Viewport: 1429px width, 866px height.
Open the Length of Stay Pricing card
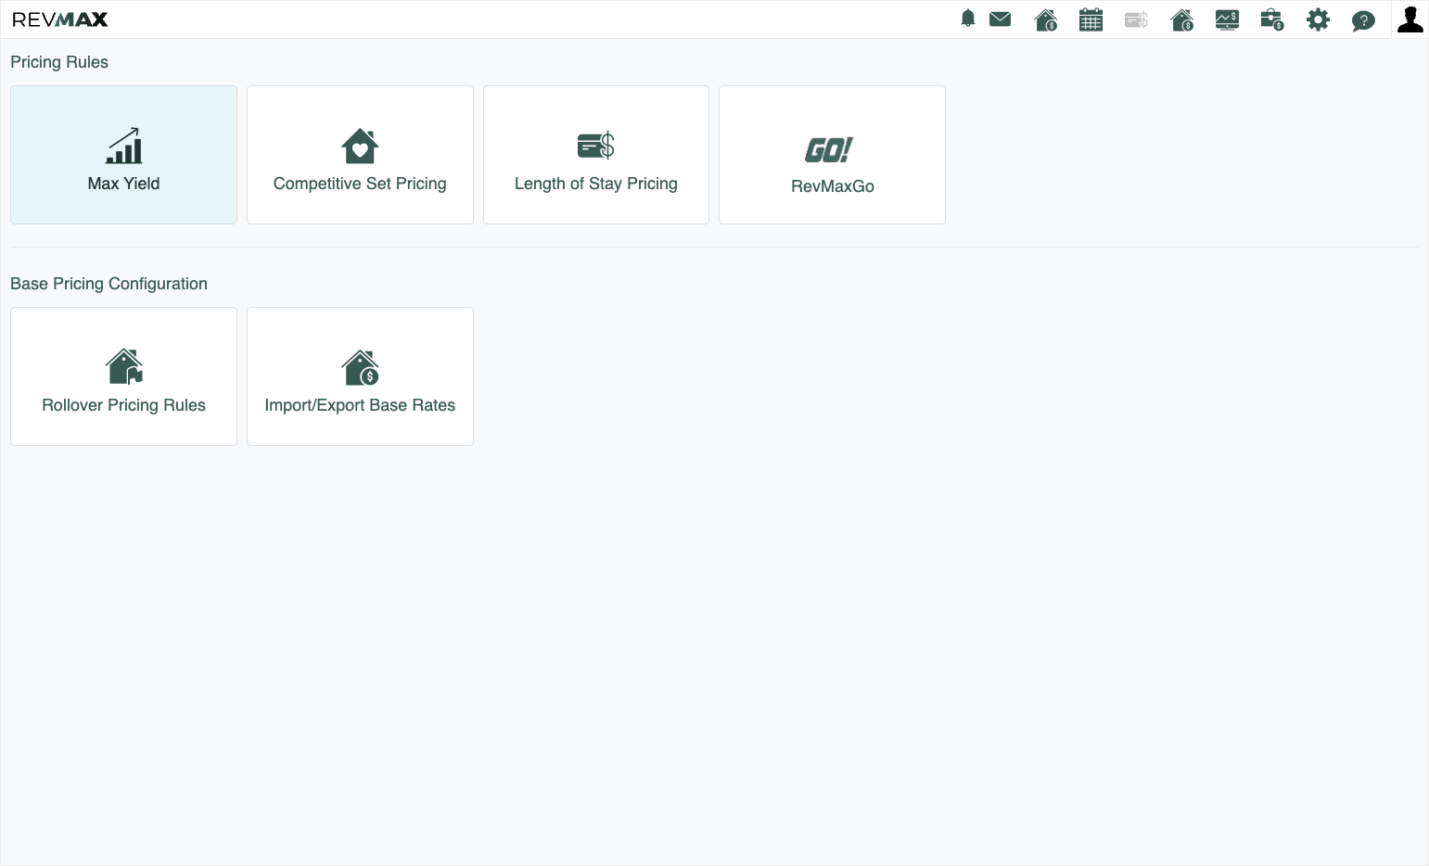tap(596, 155)
